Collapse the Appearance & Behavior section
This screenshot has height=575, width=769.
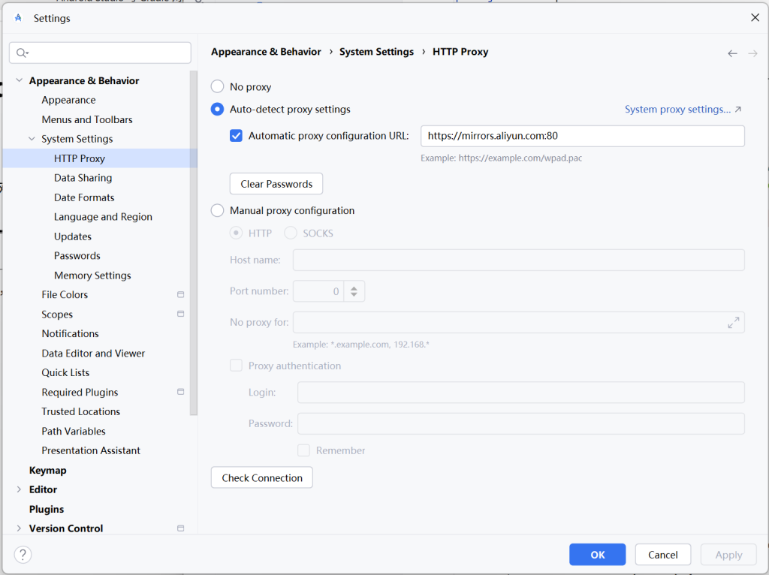pos(19,81)
